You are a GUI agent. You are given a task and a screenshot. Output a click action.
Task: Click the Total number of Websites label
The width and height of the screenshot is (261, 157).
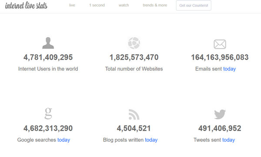tap(134, 69)
